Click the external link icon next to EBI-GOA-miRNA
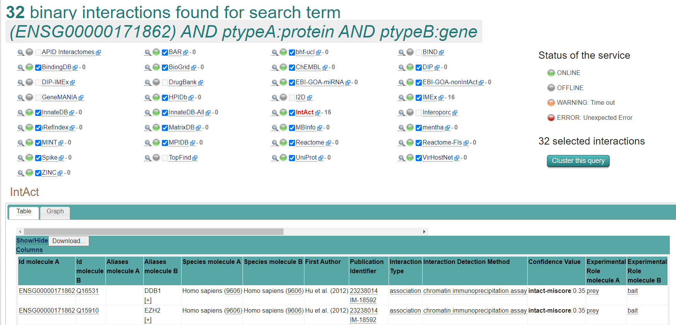The width and height of the screenshot is (676, 325). 348,83
